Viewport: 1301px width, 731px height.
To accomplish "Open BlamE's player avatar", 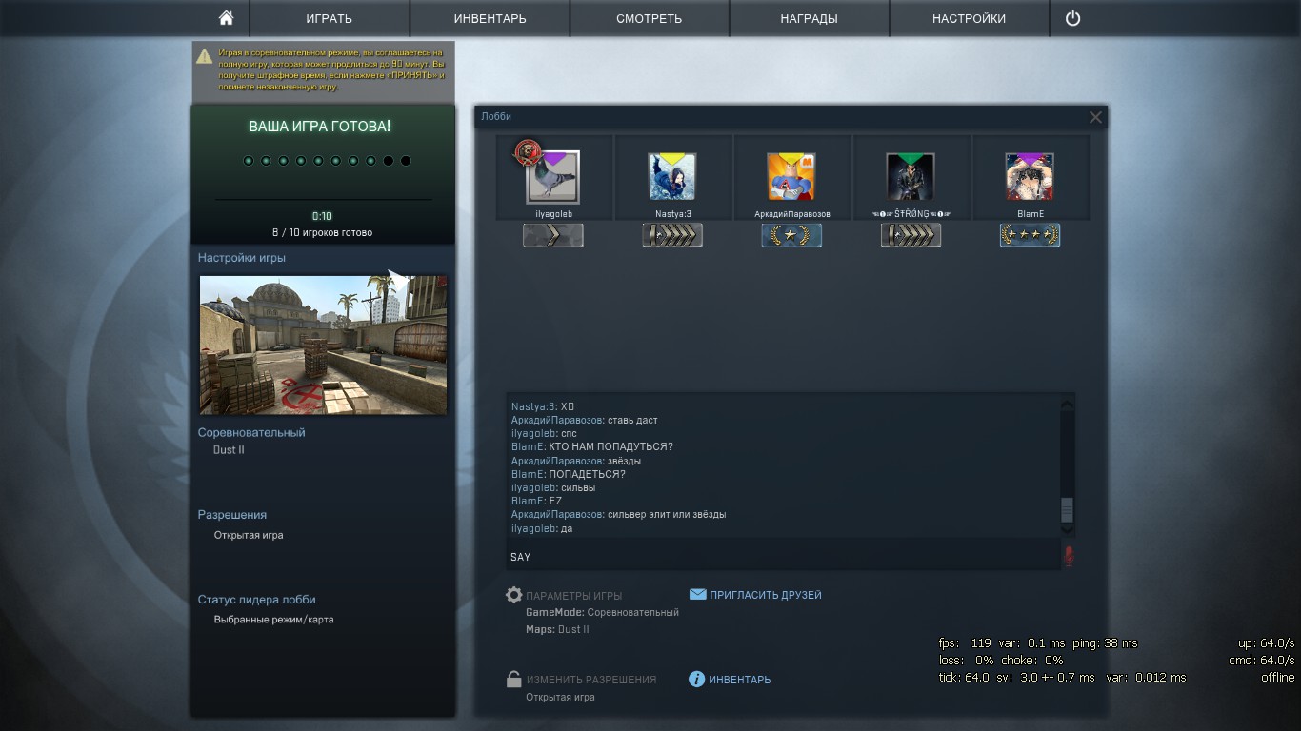I will [1030, 177].
